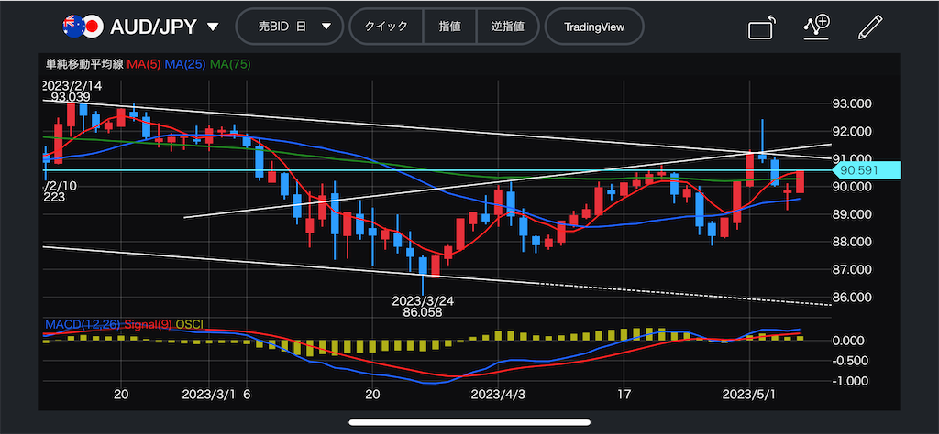Select the 90.591 current price tag
The image size is (939, 434).
(x=867, y=170)
